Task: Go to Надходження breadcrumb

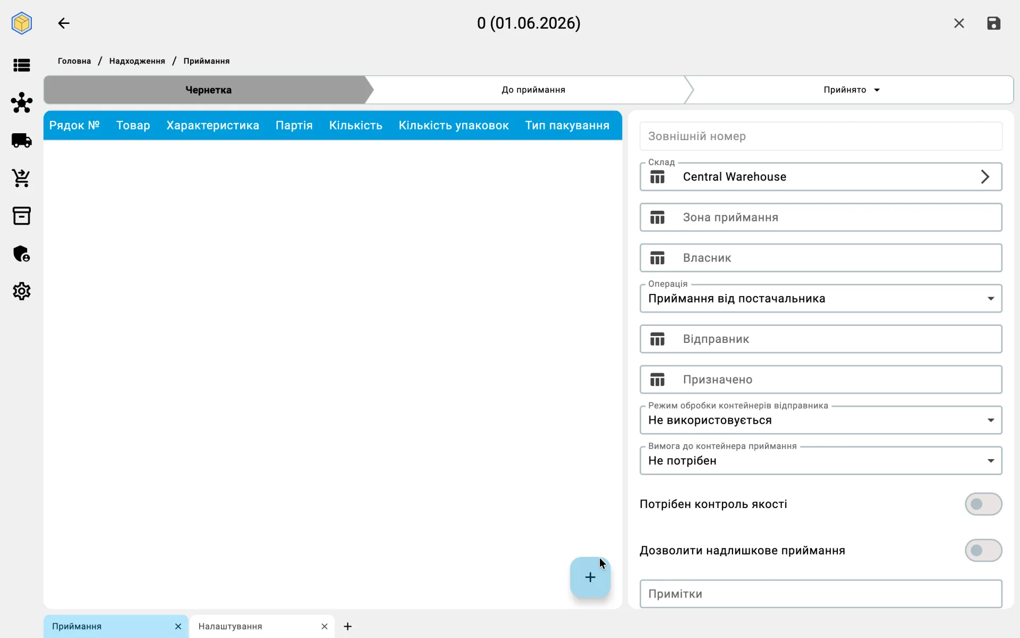Action: tap(137, 61)
